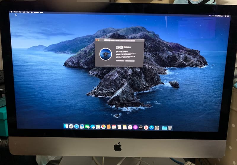The image size is (237, 165).
Task: Open the Apple menu
Action: click(11, 12)
